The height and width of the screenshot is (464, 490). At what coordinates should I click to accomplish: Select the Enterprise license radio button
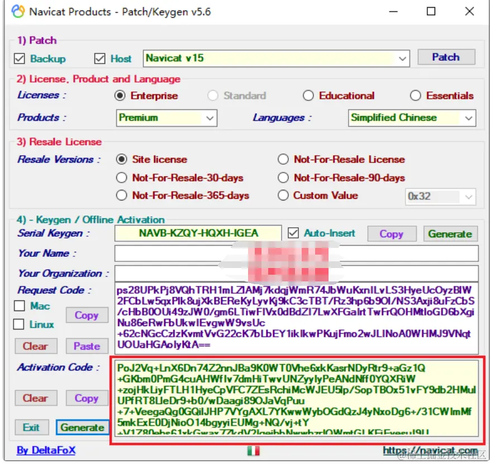coord(120,95)
